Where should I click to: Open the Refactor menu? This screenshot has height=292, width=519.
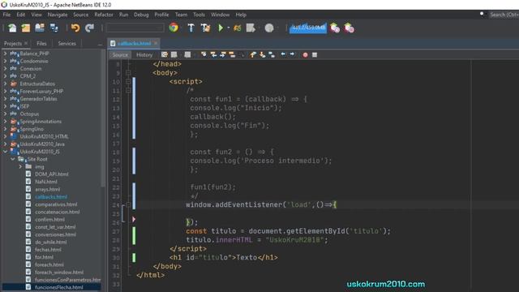pos(104,15)
